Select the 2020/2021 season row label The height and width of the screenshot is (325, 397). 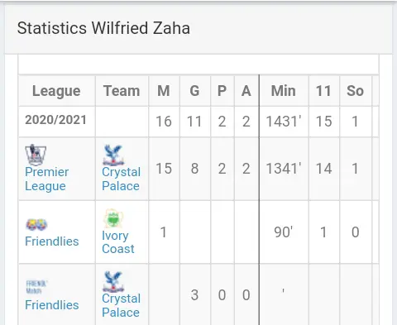(x=55, y=120)
